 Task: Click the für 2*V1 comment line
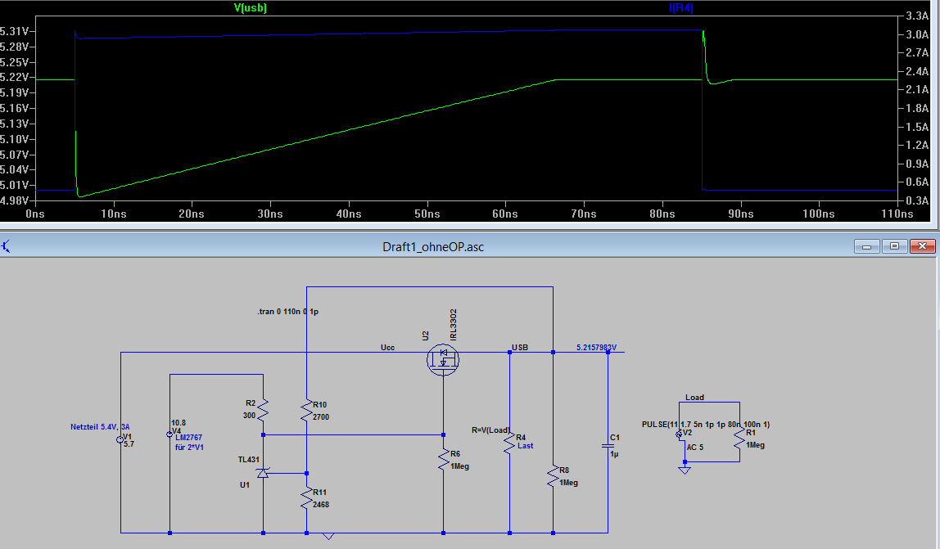coord(189,447)
